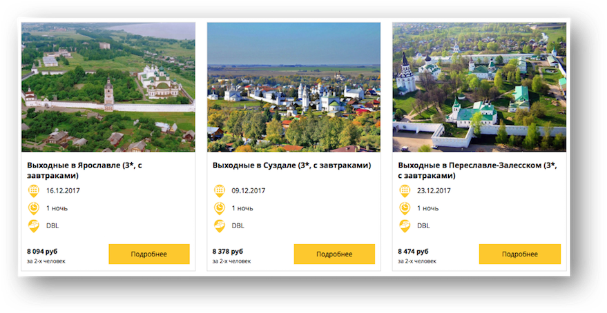Click clock icon on Yaroslavl tour card

pos(34,208)
